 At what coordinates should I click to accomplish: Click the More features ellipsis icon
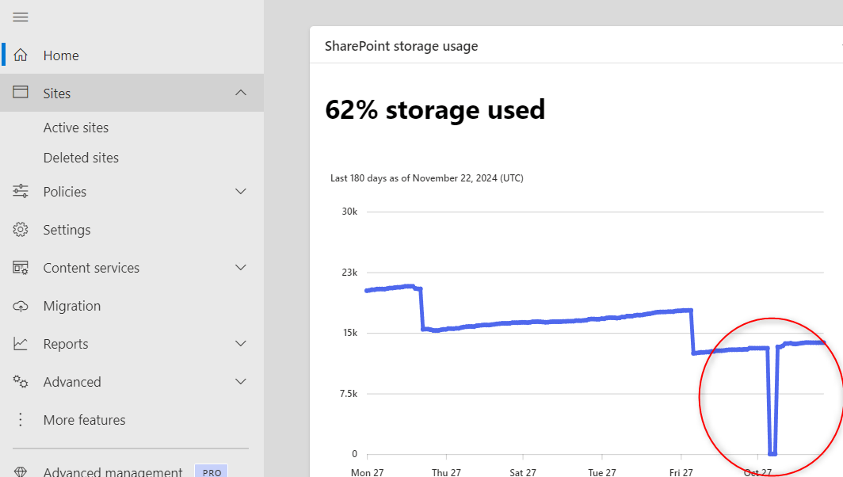click(21, 420)
